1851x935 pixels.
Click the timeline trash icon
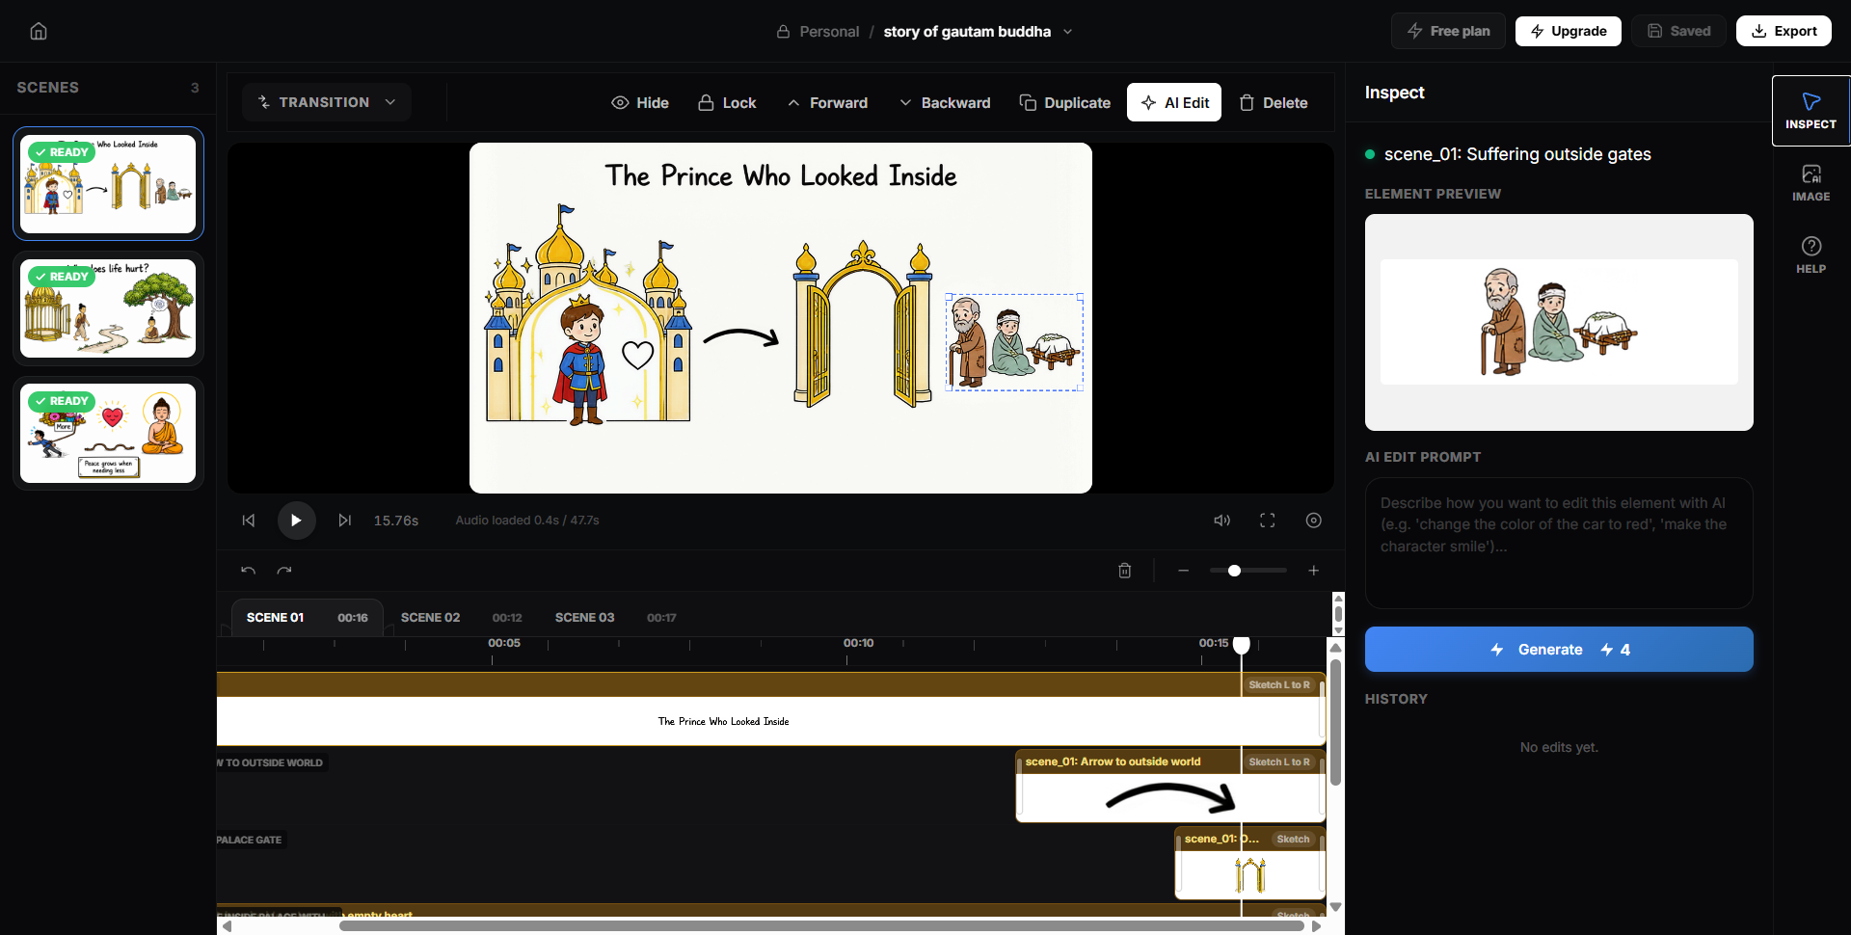click(1124, 571)
